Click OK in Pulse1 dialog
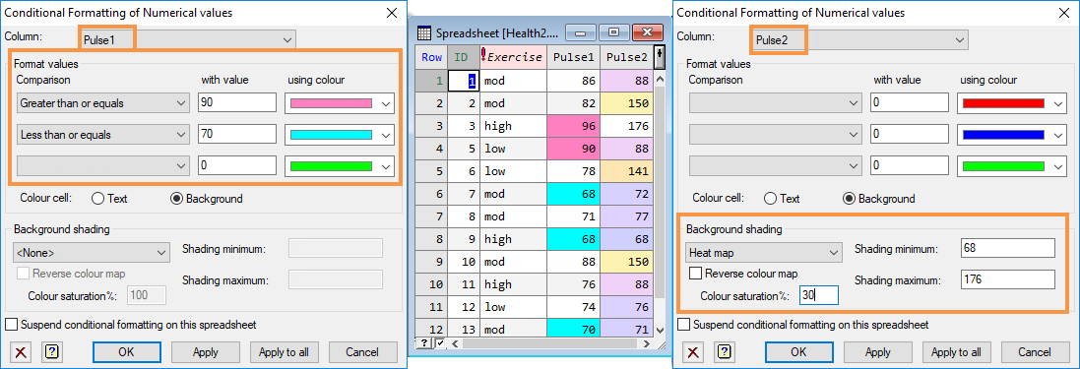This screenshot has height=369, width=1080. click(127, 352)
